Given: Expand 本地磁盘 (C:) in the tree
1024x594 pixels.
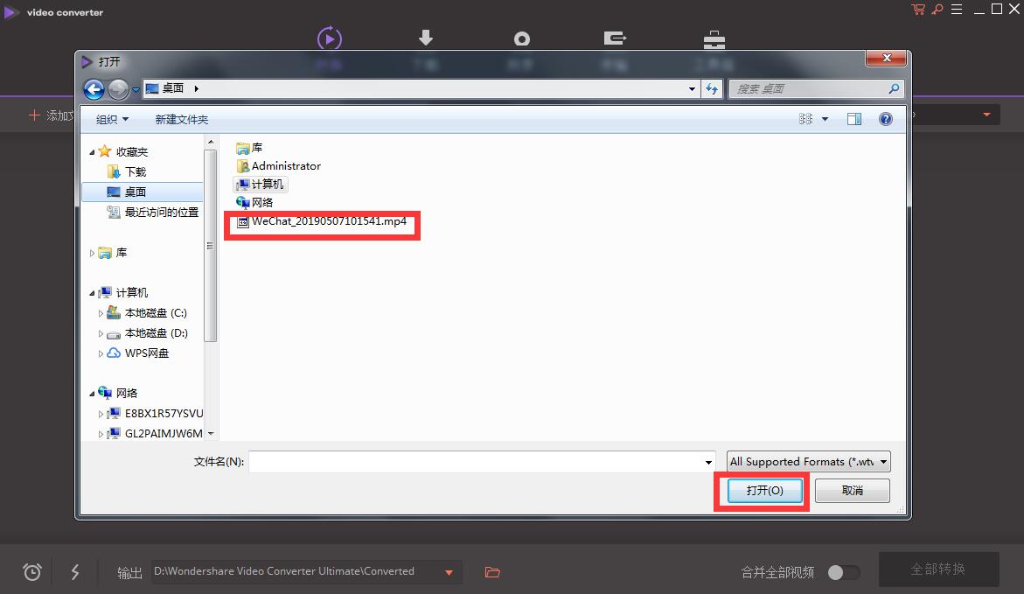Looking at the screenshot, I should tap(101, 314).
